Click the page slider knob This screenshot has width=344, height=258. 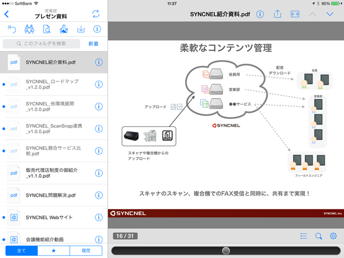pyautogui.click(x=226, y=251)
